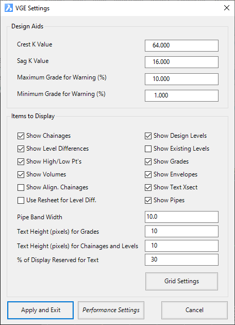235x325 pixels.
Task: Cancel the settings dialog
Action: pos(194,310)
